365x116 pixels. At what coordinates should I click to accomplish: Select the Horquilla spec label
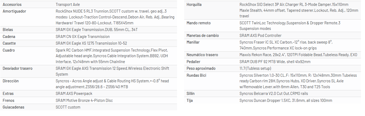(x=194, y=5)
